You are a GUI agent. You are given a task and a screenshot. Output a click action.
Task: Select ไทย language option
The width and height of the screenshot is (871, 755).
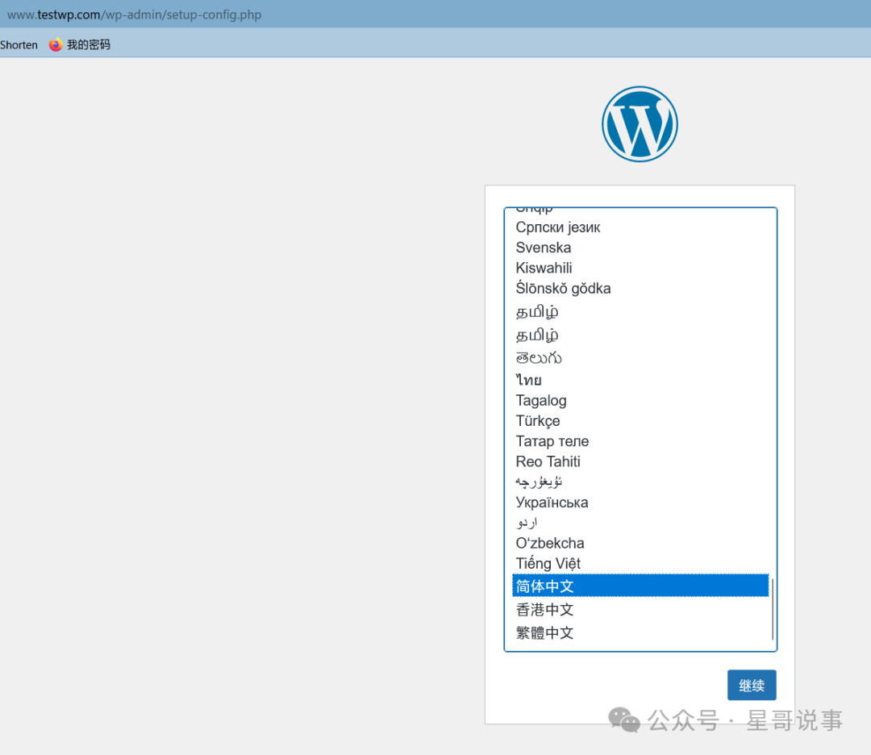[x=640, y=380]
